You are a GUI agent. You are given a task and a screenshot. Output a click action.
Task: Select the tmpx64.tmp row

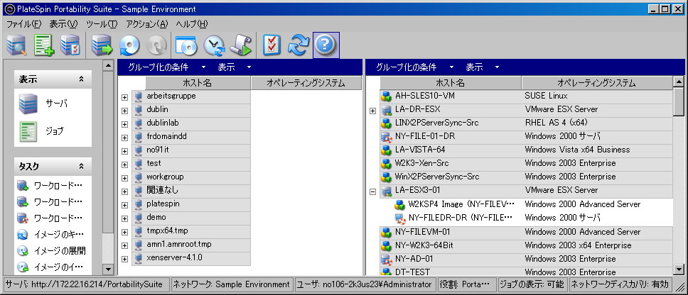(191, 231)
